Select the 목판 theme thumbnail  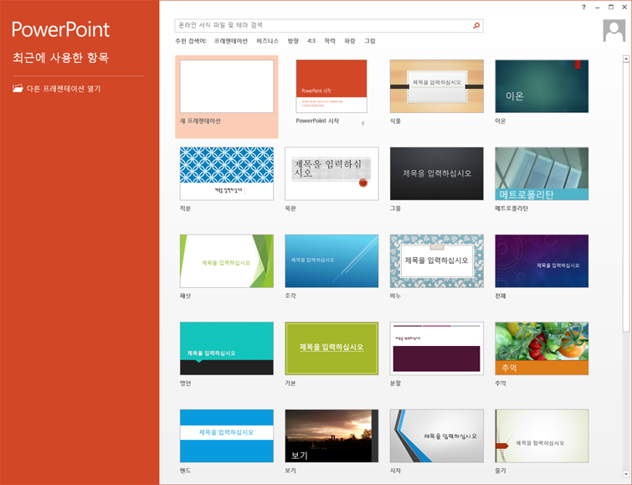pos(331,173)
